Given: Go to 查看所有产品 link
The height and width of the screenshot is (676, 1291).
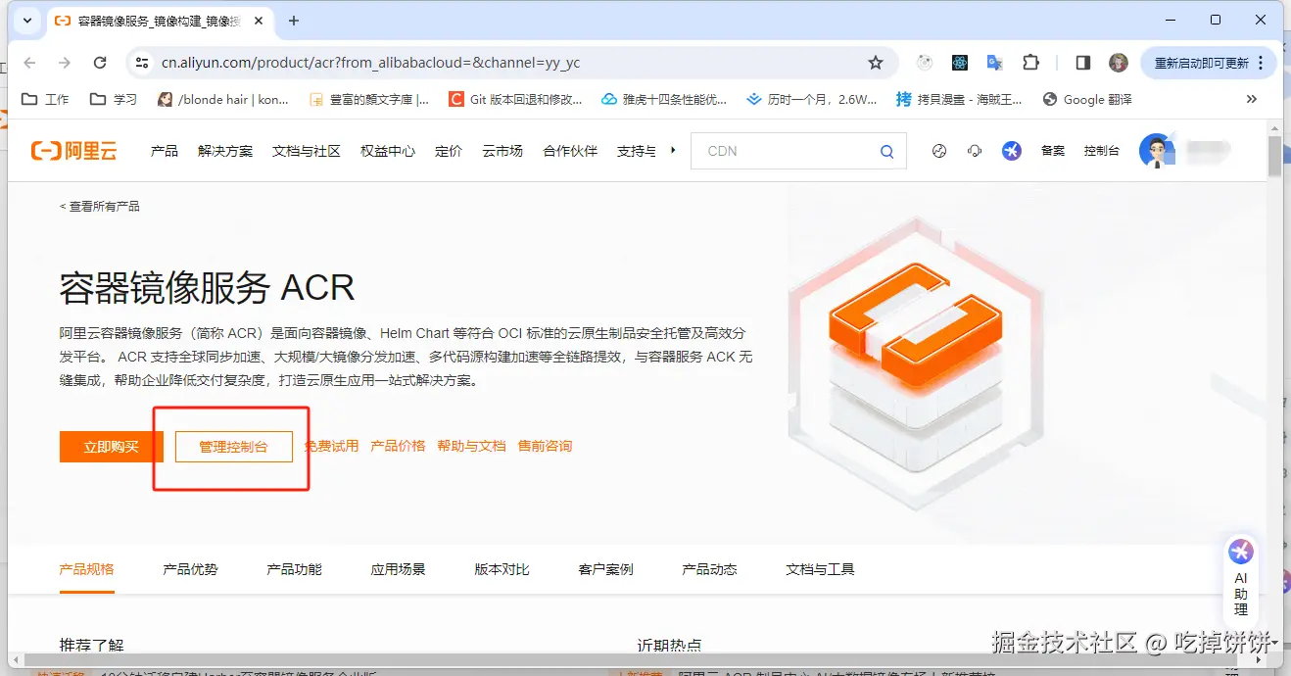Looking at the screenshot, I should (x=100, y=207).
